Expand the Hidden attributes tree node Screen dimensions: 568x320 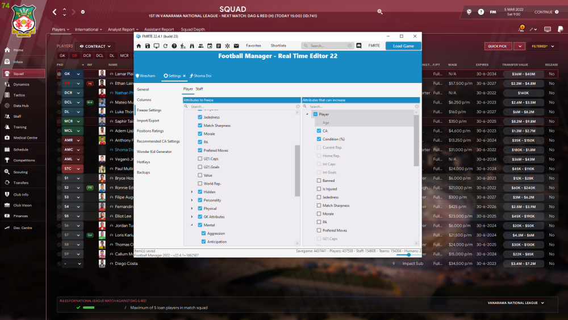pyautogui.click(x=191, y=192)
